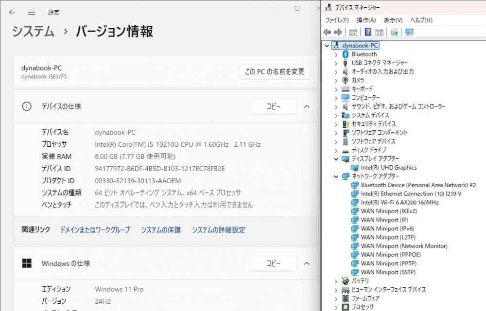This screenshot has height=311, width=486.
Task: Copy the デバイスの仕様 details
Action: (273, 106)
